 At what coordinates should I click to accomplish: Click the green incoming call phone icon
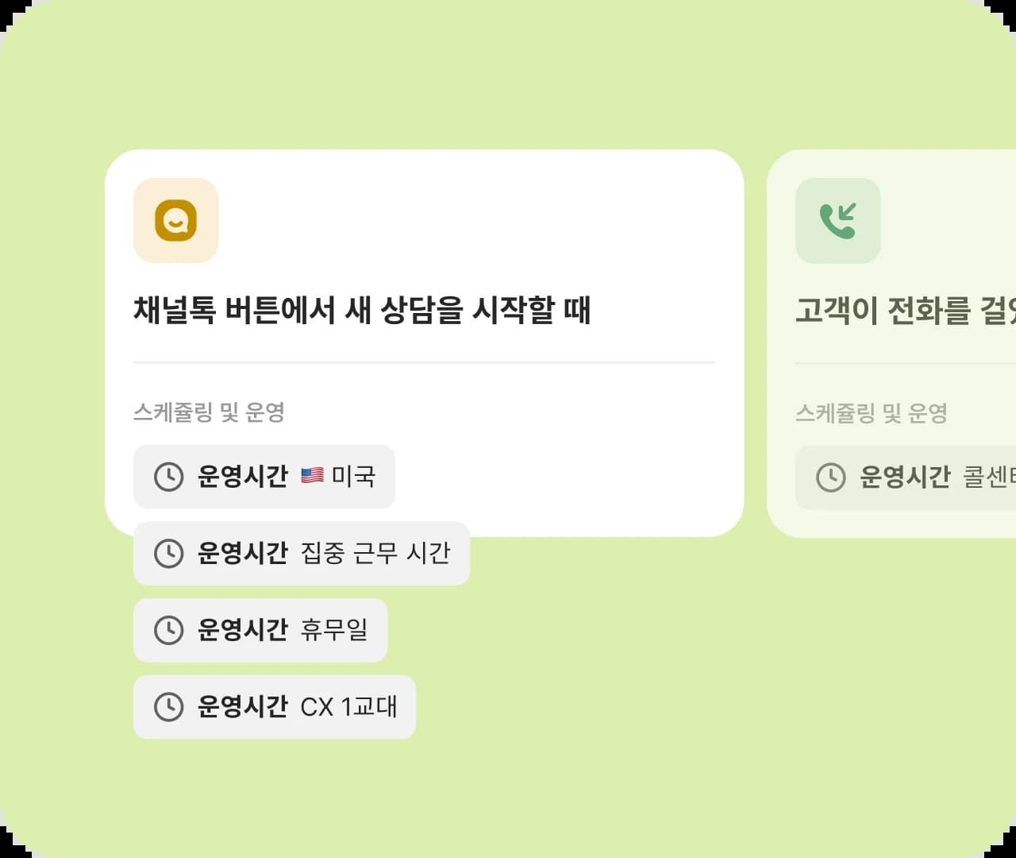pos(839,221)
